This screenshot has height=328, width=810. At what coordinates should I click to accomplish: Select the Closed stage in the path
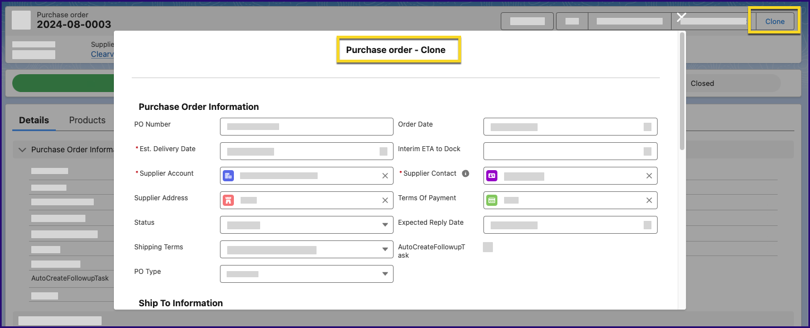[x=702, y=83]
